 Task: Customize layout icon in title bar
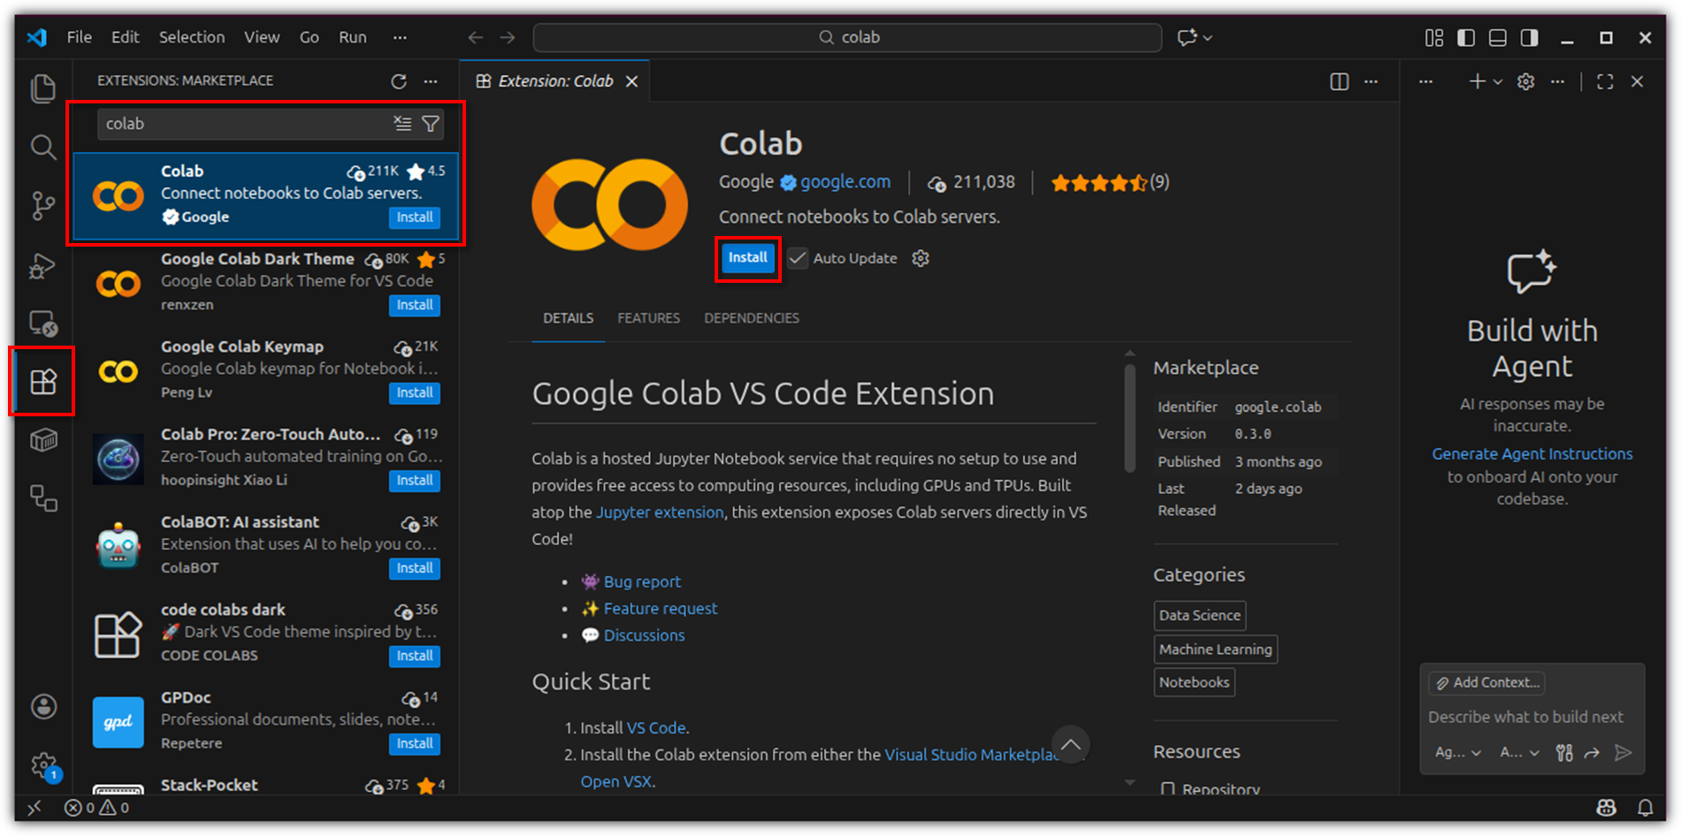click(x=1434, y=37)
